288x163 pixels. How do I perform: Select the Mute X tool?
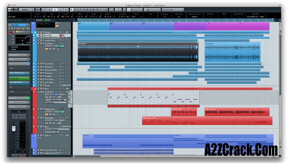(x=91, y=10)
